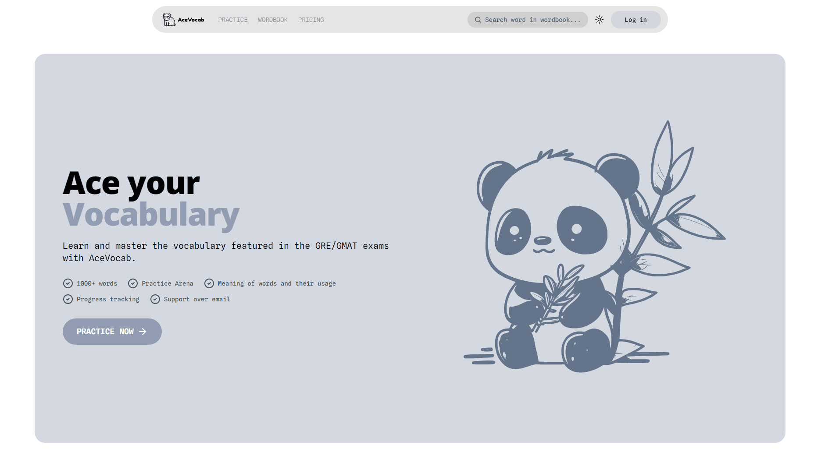
Task: Click the AceVocab panda logo icon
Action: pyautogui.click(x=169, y=20)
